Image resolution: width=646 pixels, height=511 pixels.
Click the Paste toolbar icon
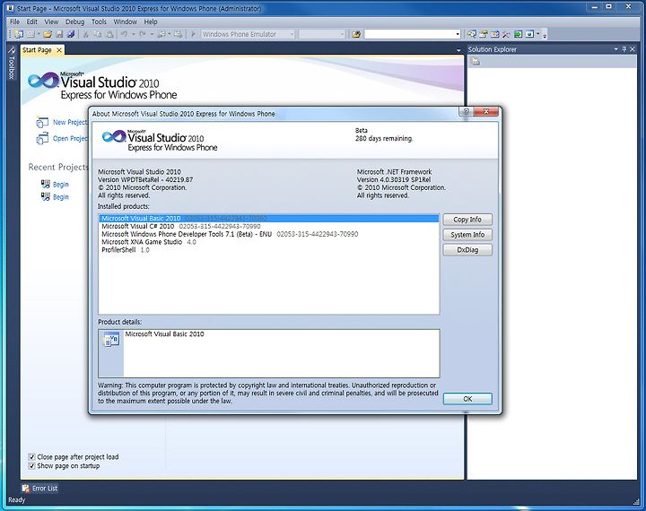coord(109,34)
